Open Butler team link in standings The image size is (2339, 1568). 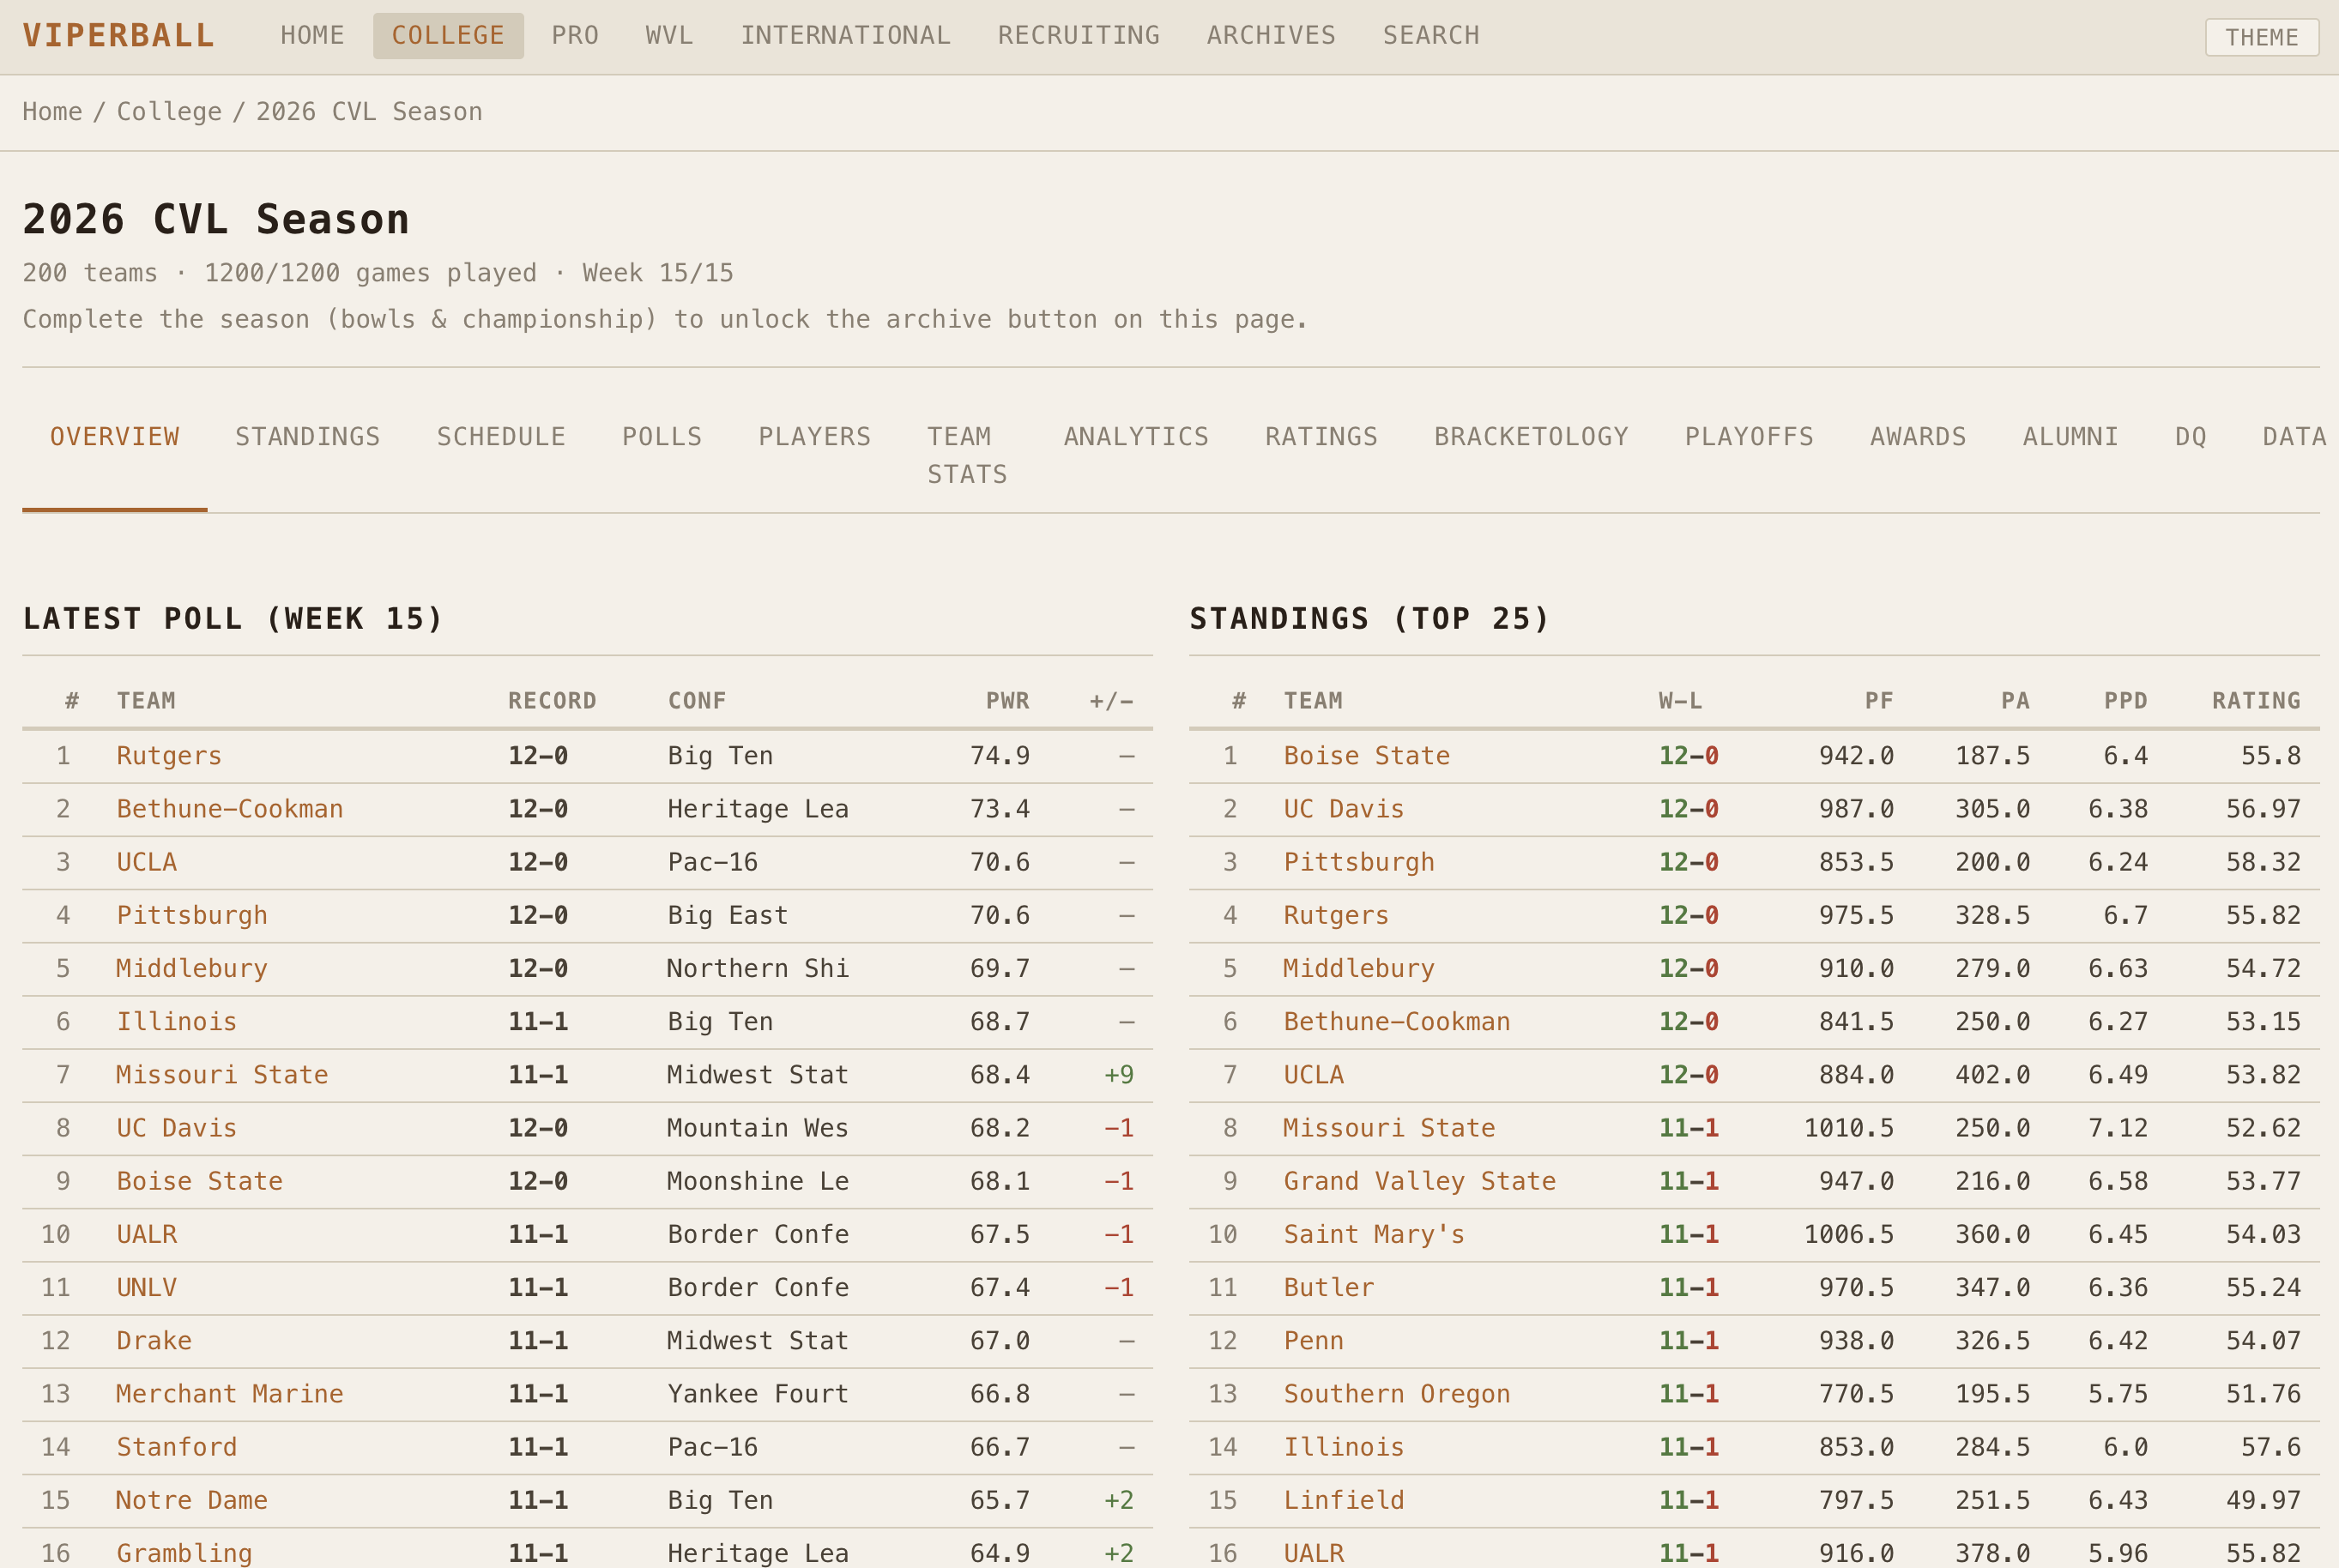1329,1287
